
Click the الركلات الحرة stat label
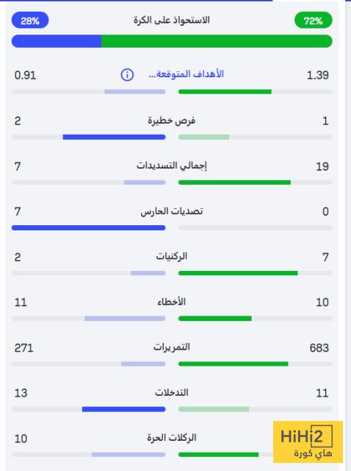click(x=172, y=438)
